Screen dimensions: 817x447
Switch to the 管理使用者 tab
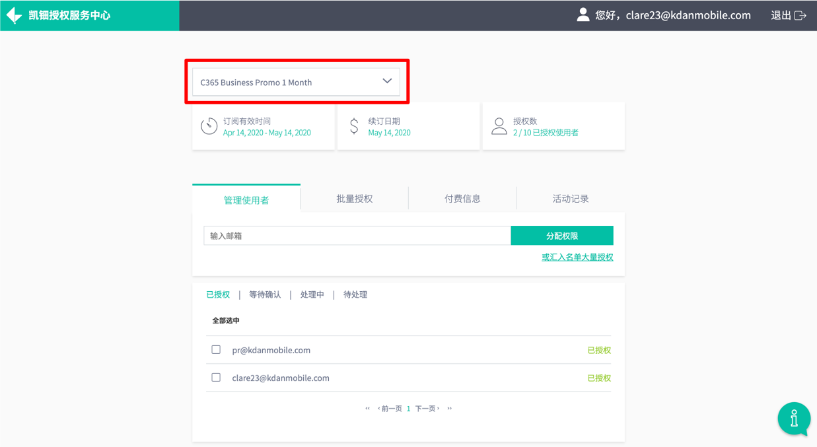coord(246,199)
